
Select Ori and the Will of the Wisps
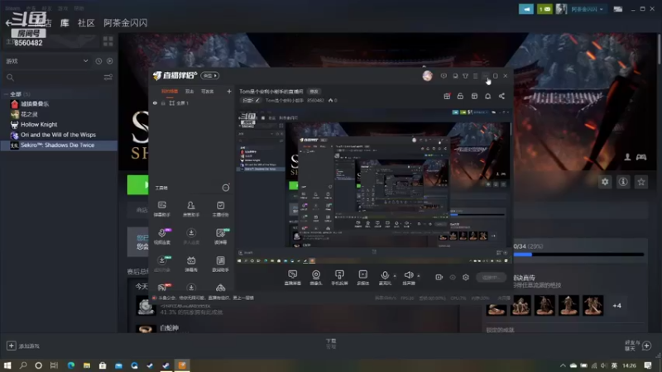[x=59, y=135]
